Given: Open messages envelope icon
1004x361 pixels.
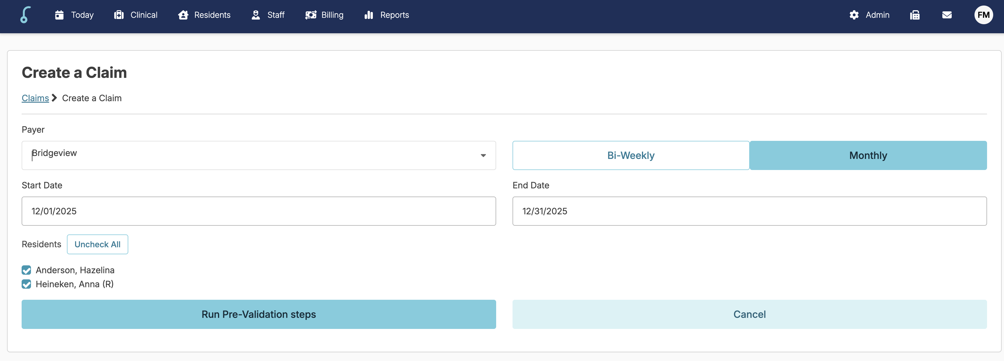Looking at the screenshot, I should pyautogui.click(x=947, y=15).
